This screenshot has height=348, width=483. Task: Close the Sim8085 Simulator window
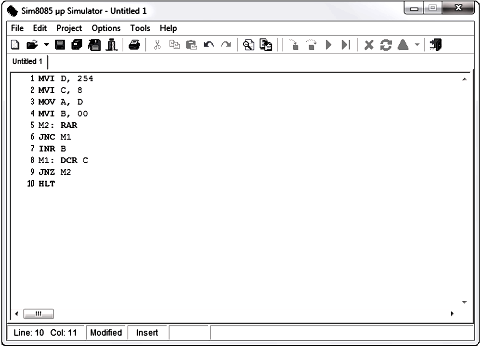[458, 8]
